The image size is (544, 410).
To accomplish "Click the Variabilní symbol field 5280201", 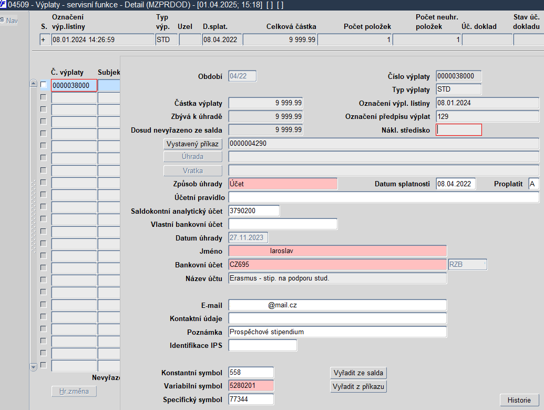I will coord(251,386).
